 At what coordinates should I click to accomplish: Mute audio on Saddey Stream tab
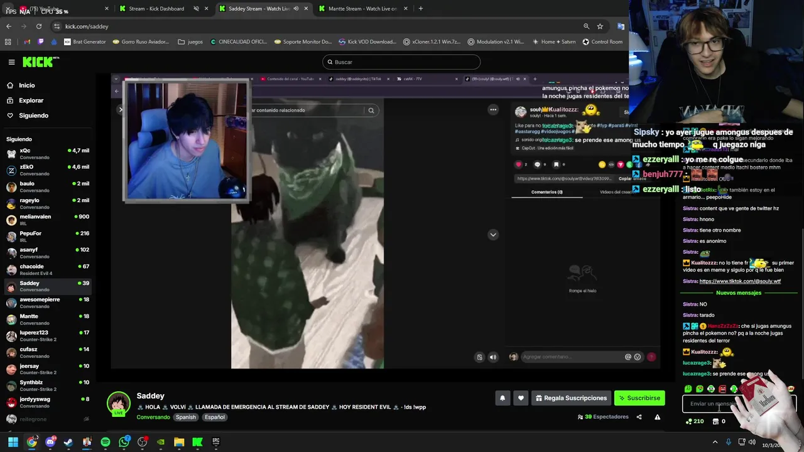pos(296,9)
